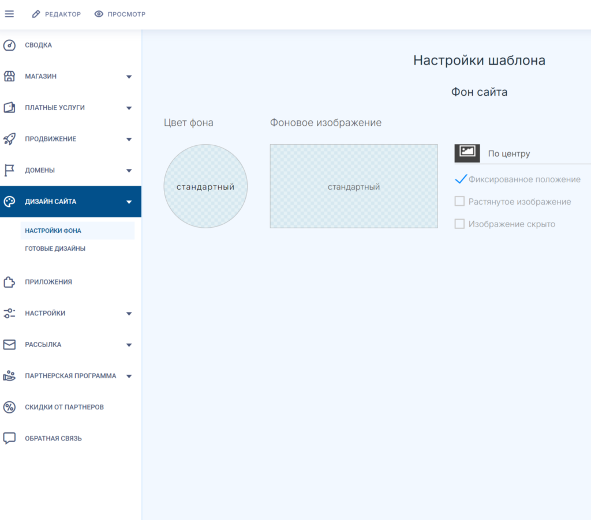Open the hamburger menu icon

tap(9, 14)
